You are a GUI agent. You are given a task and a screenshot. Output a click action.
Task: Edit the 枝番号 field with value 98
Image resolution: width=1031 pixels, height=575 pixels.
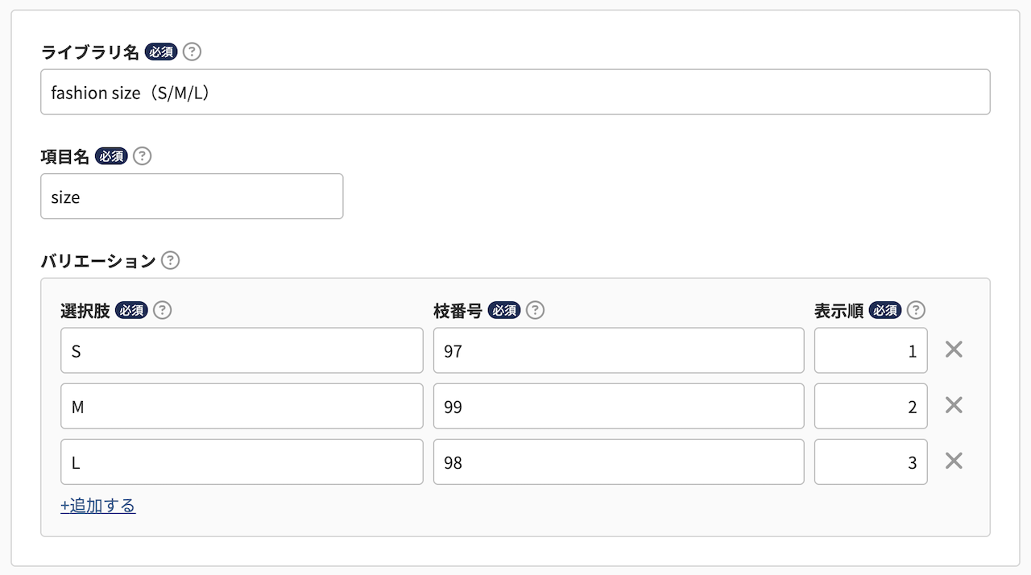pyautogui.click(x=619, y=461)
